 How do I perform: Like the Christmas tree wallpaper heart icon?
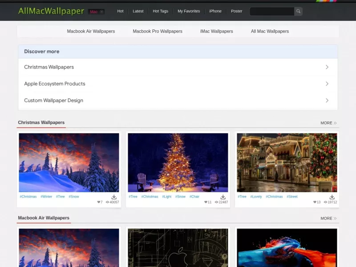tap(206, 202)
